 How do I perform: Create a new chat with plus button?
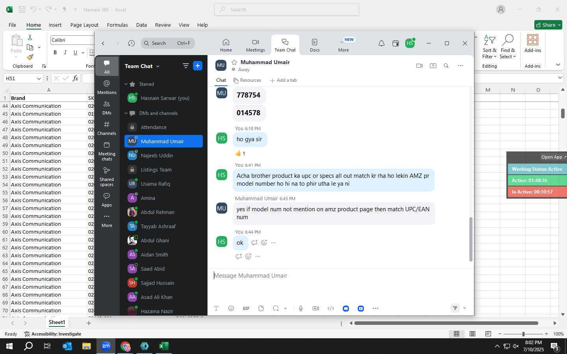(x=198, y=66)
